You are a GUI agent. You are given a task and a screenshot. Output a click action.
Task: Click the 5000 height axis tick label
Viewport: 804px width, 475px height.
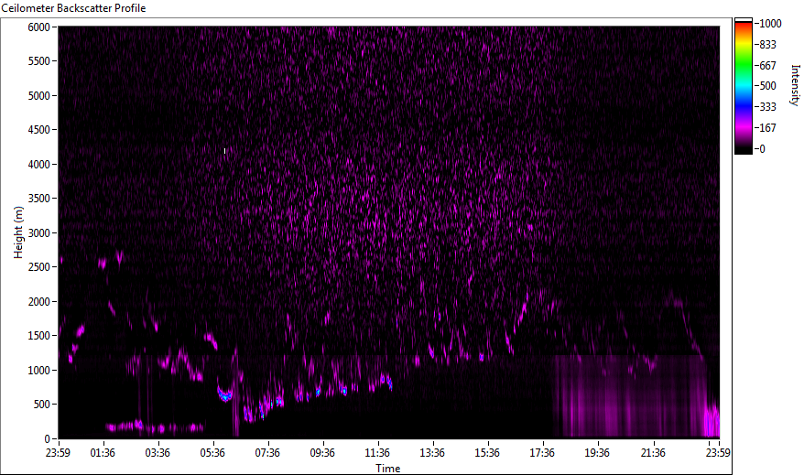[x=39, y=96]
